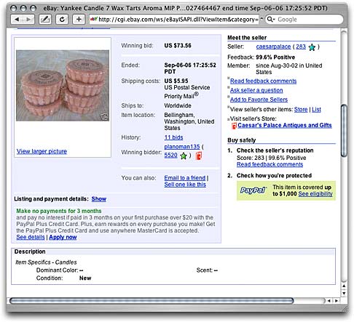Screen dimensions: 354x322
Task: Click Ask seller a question
Action: (256, 90)
